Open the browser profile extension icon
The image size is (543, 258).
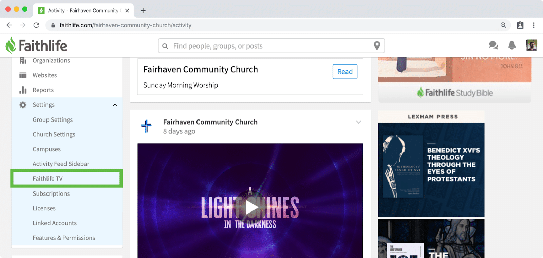coord(520,25)
